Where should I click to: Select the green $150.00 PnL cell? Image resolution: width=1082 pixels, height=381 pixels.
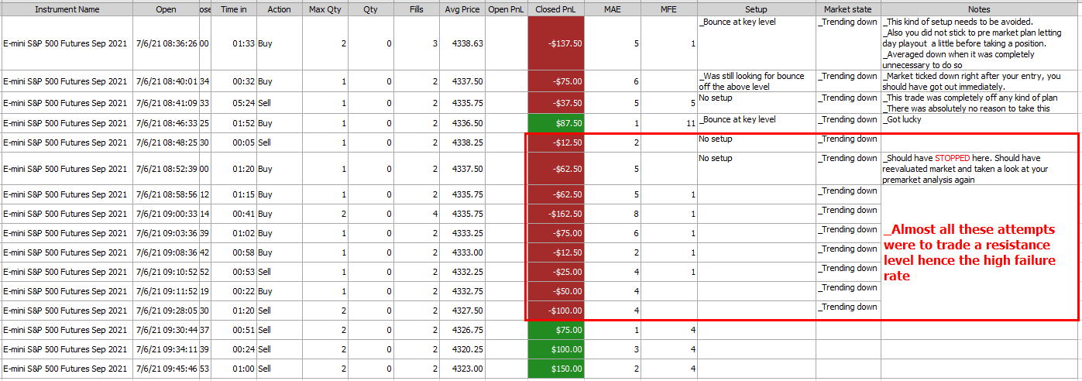[x=555, y=369]
